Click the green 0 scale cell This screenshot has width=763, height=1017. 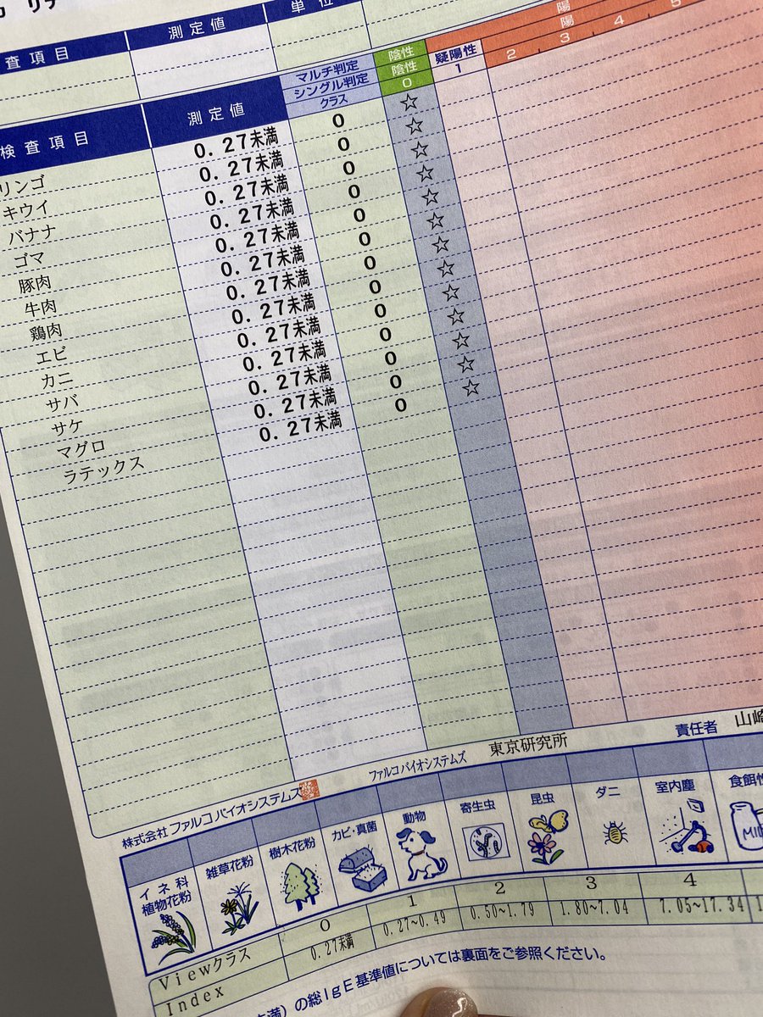(408, 82)
